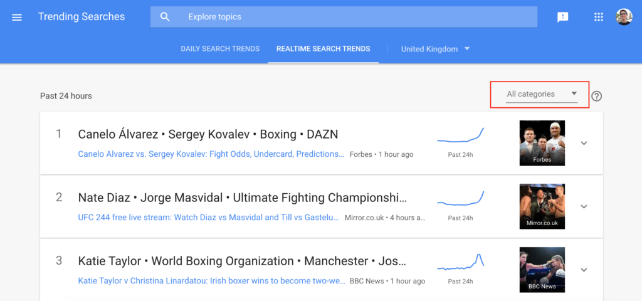Click the Katie Taylor trend title
The width and height of the screenshot is (642, 301).
243,261
